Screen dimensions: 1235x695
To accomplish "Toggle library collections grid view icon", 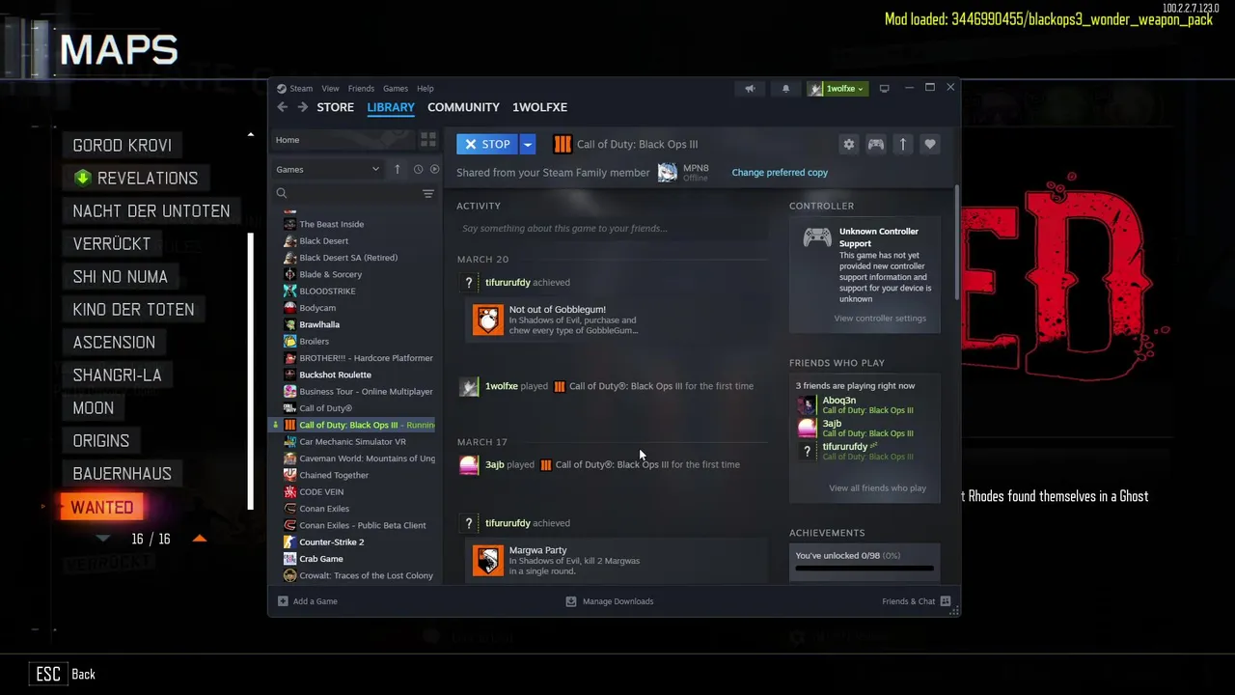I will pos(428,140).
